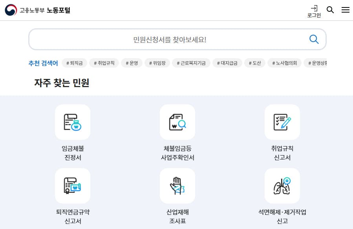The height and width of the screenshot is (229, 353).
Task: Click the magnifier icon inside the search bar
Action: tap(314, 39)
